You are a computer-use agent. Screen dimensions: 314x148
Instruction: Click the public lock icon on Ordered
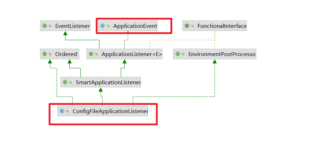pyautogui.click(x=50, y=54)
